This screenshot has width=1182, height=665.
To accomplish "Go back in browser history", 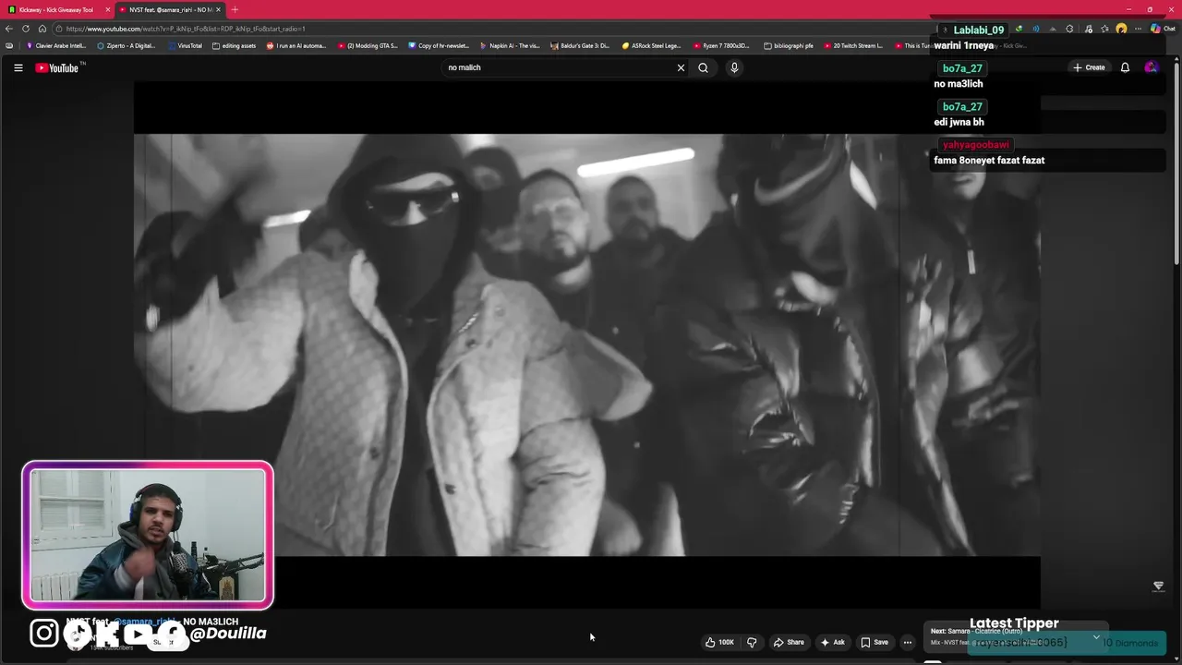I will coord(9,29).
